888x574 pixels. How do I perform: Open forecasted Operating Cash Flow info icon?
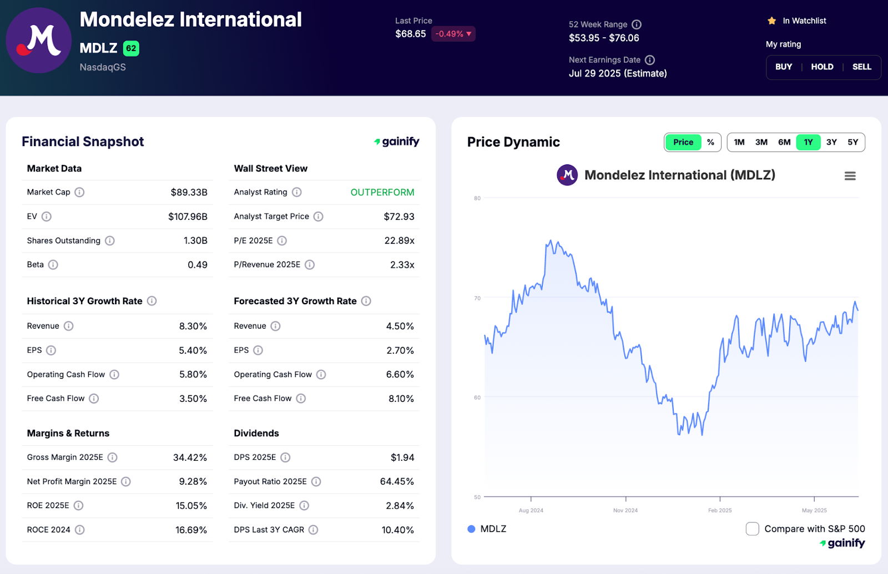(x=321, y=374)
